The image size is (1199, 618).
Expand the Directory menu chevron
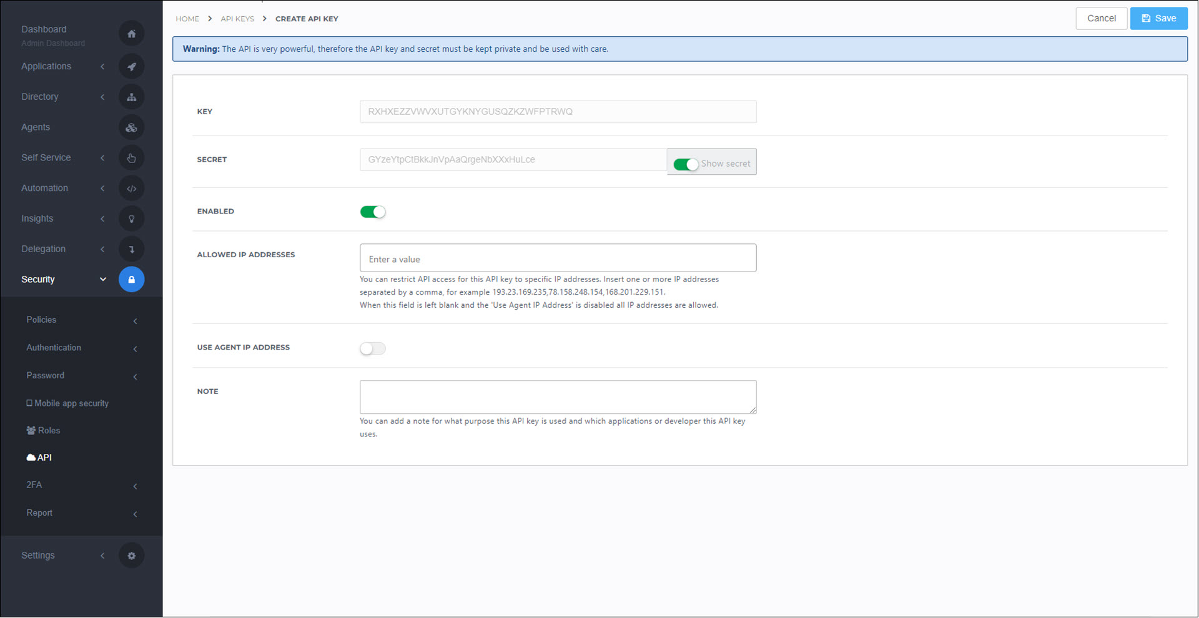click(x=102, y=97)
